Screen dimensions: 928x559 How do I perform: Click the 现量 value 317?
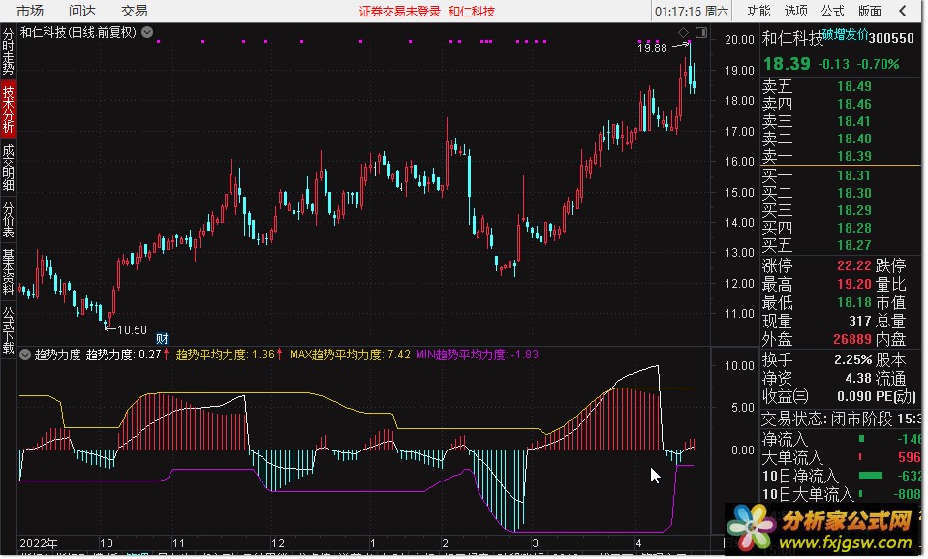pos(860,321)
